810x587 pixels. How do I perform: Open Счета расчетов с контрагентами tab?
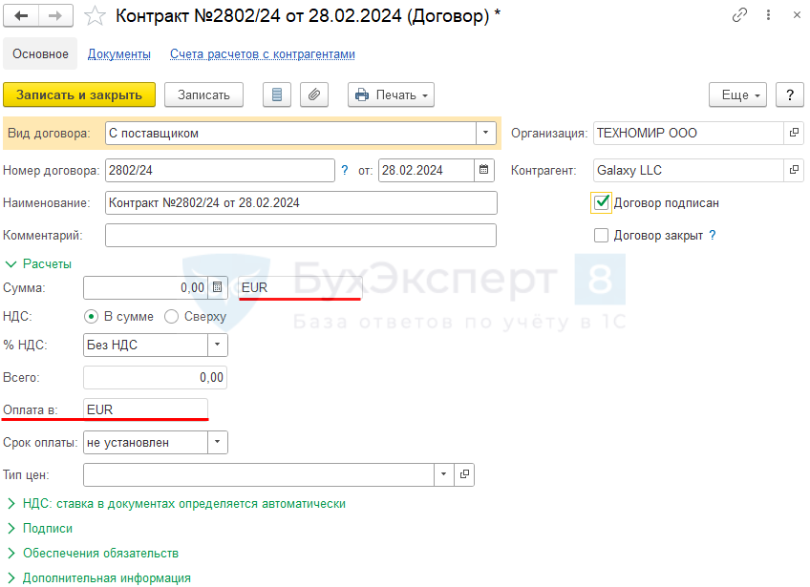[x=262, y=54]
